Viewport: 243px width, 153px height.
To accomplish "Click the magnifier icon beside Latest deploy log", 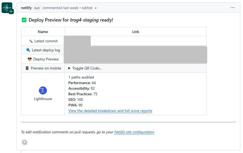I will coord(28,50).
